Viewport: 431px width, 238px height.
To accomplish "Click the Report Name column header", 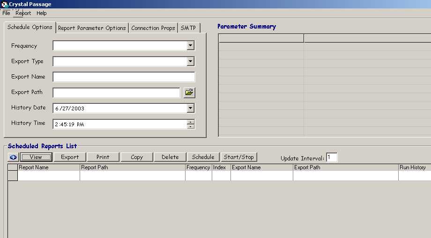I will click(49, 167).
